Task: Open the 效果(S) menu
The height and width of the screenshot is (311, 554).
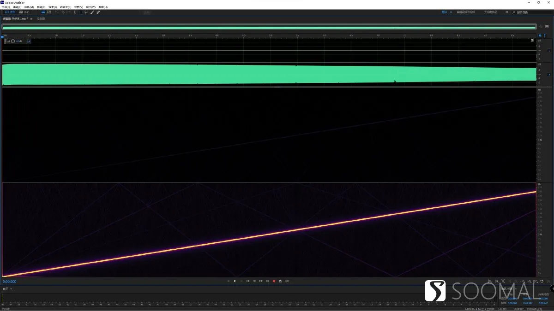Action: (53, 7)
